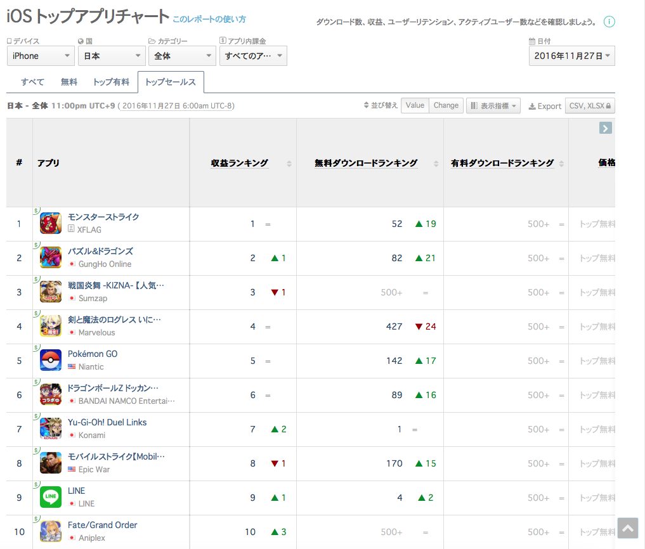Open publisher link Marvelous
This screenshot has height=549, width=645.
click(x=96, y=332)
